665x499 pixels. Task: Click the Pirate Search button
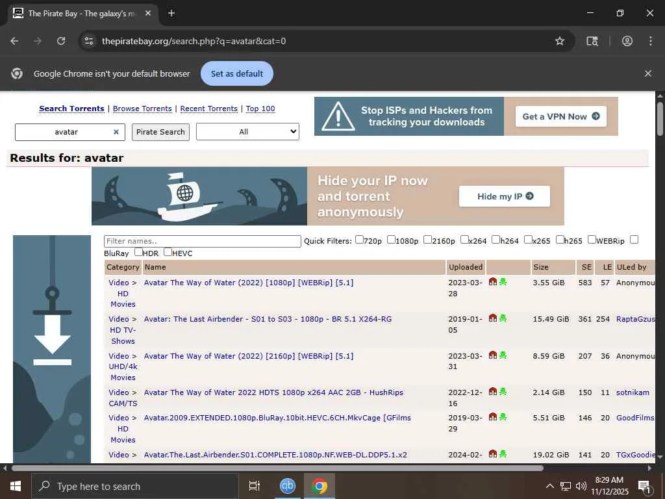161,132
